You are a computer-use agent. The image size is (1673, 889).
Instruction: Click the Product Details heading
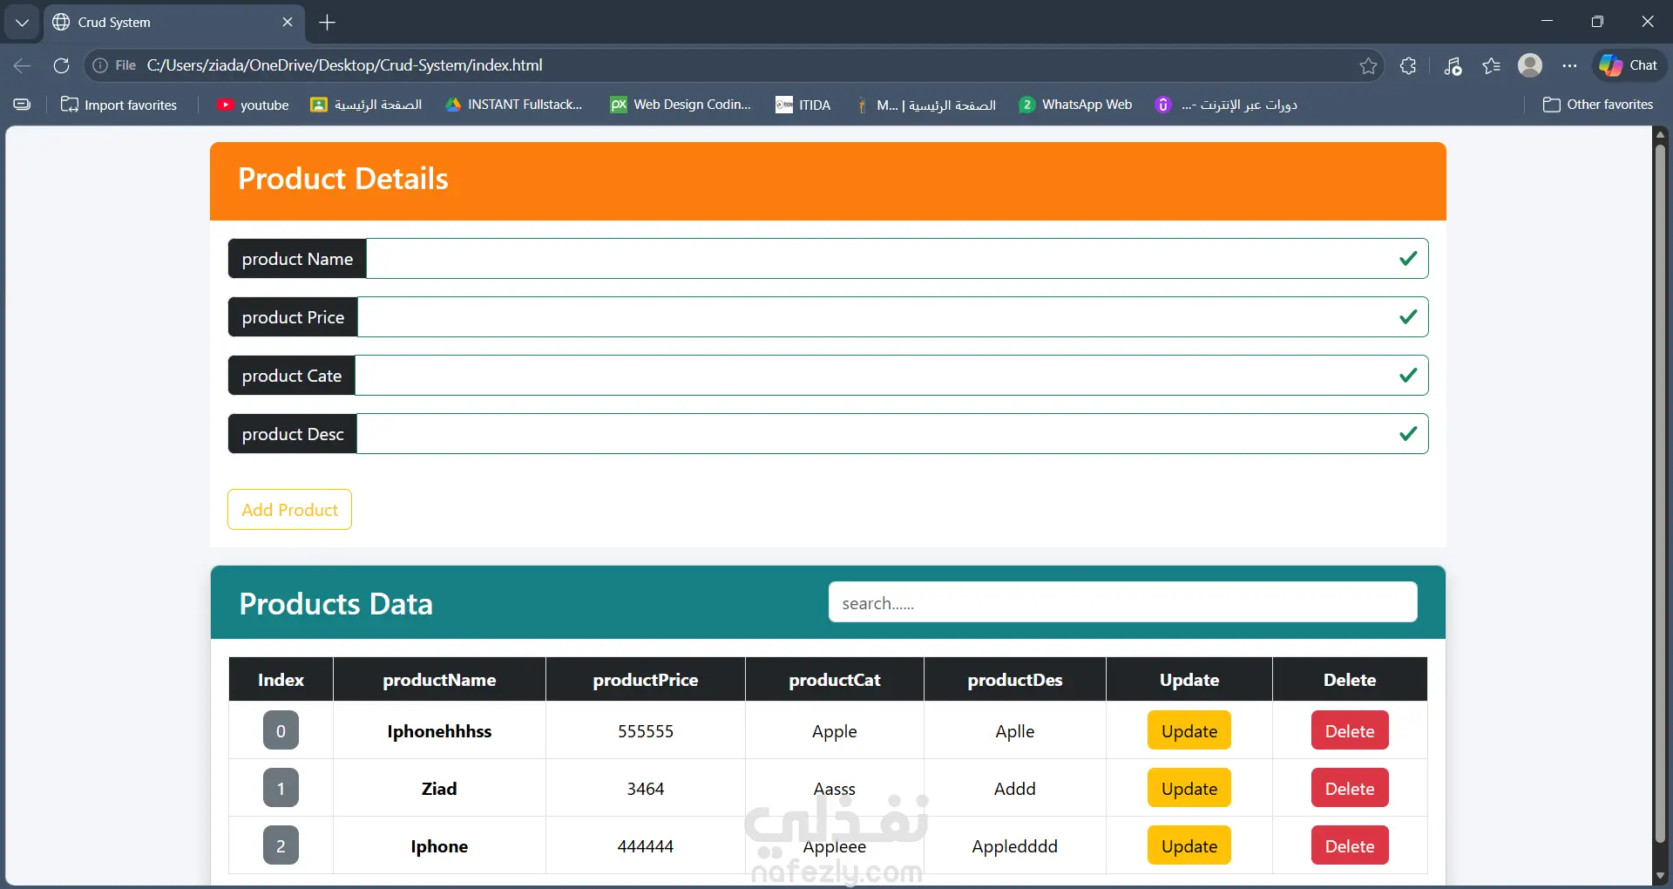[x=343, y=179]
